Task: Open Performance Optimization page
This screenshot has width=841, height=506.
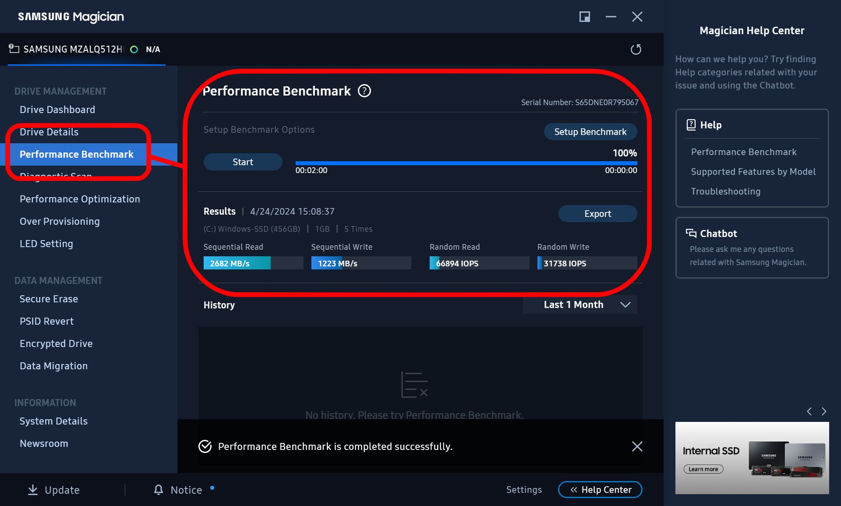Action: pyautogui.click(x=80, y=199)
